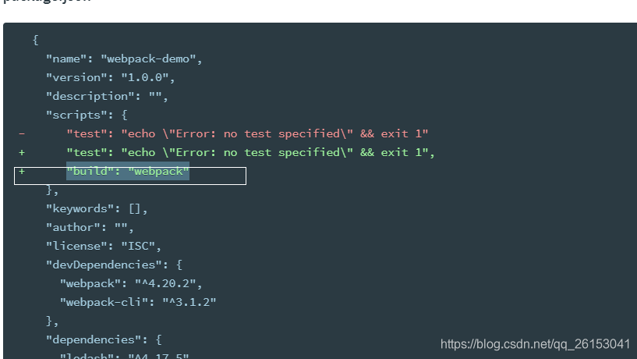Click the "webpack-demo" value text
637x359 pixels.
coord(148,59)
